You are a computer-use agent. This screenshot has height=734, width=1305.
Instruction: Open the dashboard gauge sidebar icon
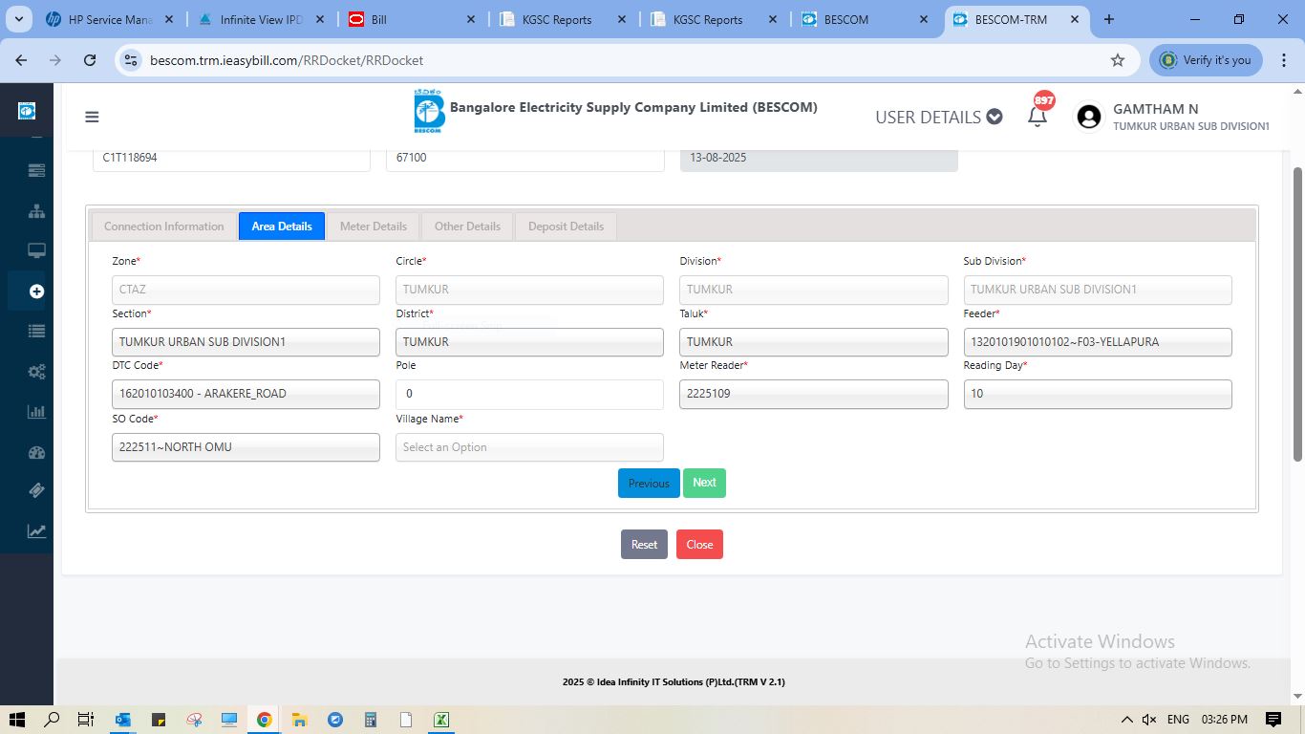tap(36, 453)
